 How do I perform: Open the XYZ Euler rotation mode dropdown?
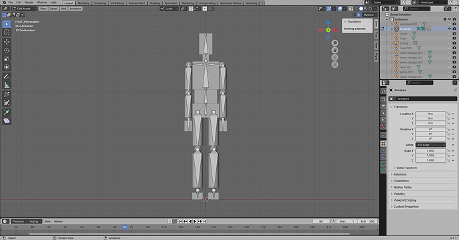coord(430,145)
